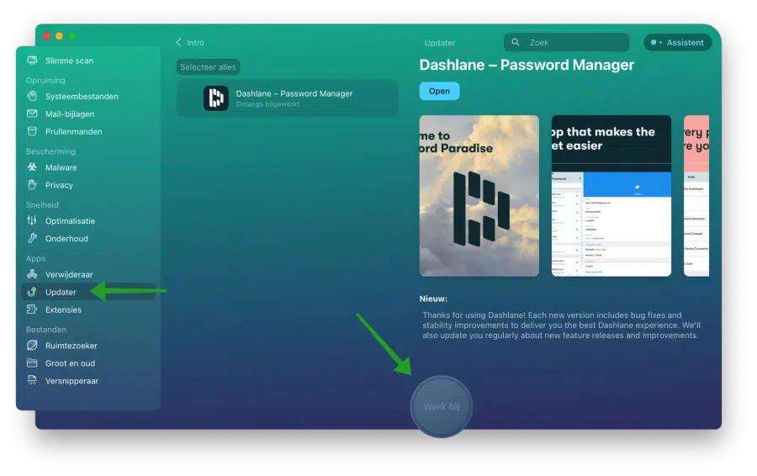
Task: Click the Mail-bijlagen envelope icon
Action: pos(32,114)
